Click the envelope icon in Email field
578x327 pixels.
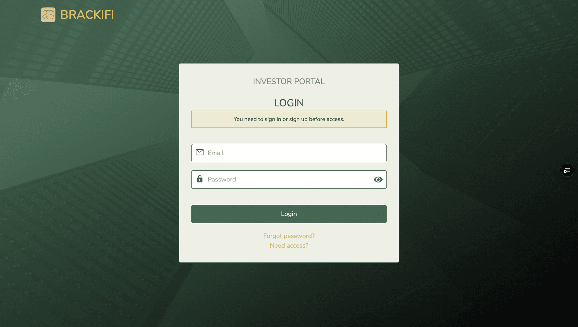point(200,152)
